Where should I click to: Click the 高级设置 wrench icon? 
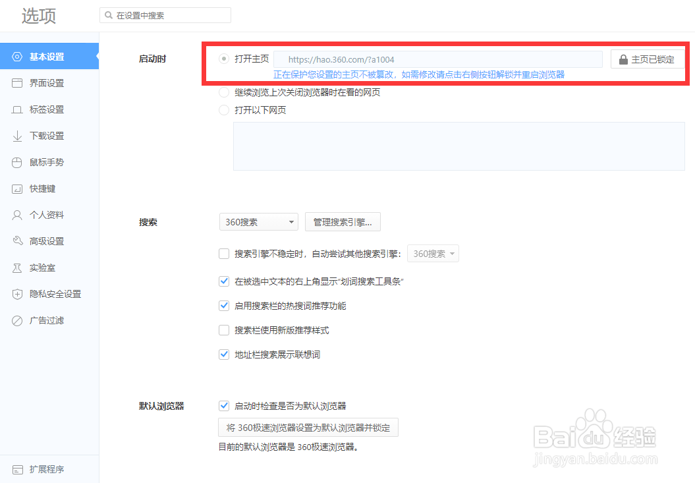tap(17, 241)
